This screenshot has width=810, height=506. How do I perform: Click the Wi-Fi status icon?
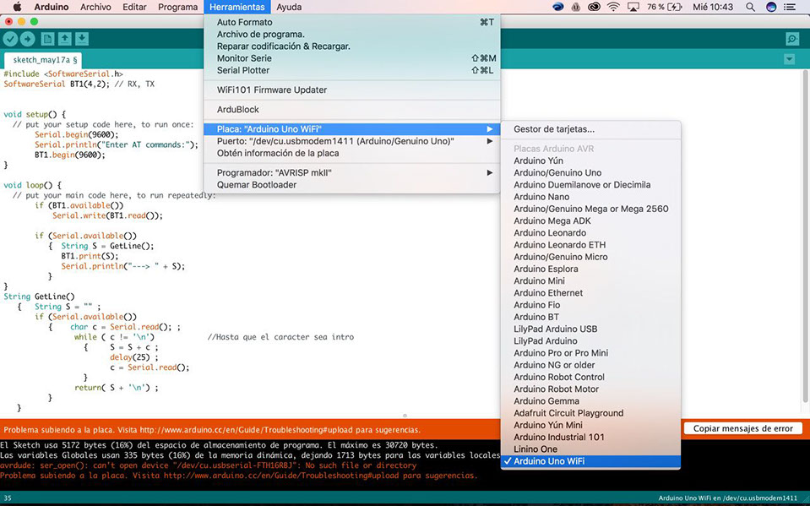[x=613, y=7]
